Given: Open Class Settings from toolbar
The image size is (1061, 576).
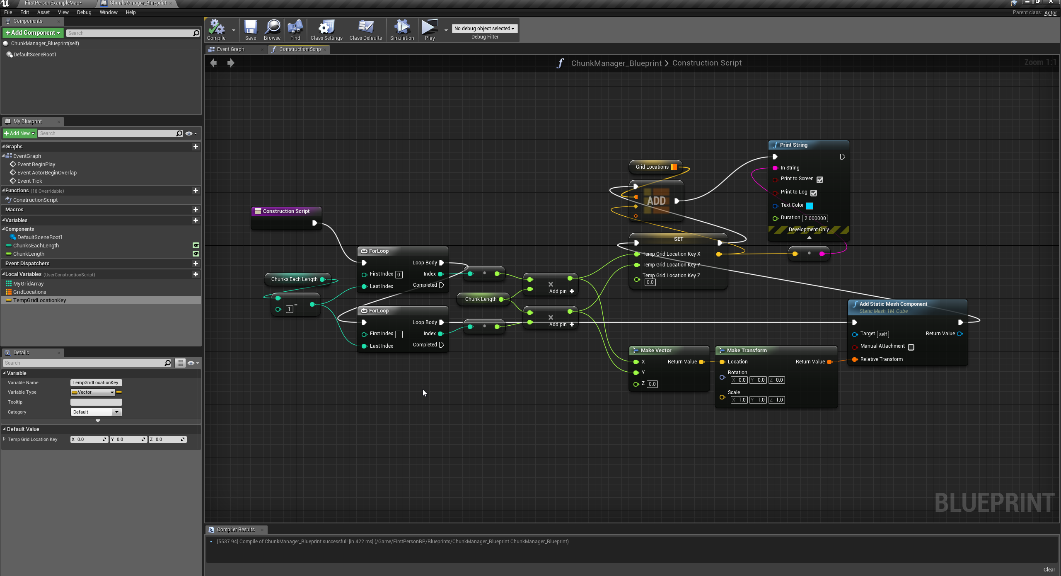Looking at the screenshot, I should (326, 27).
